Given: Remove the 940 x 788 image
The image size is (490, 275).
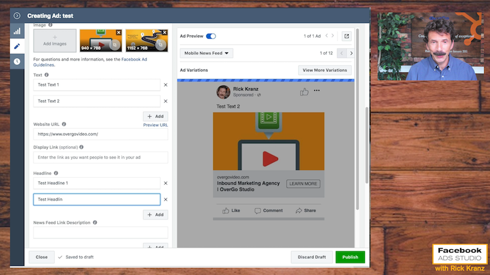Looking at the screenshot, I should [x=119, y=32].
